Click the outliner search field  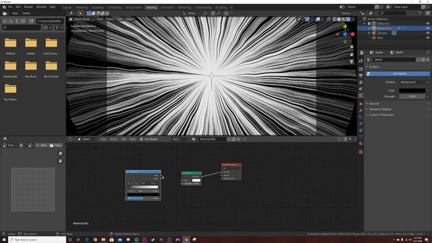393,13
